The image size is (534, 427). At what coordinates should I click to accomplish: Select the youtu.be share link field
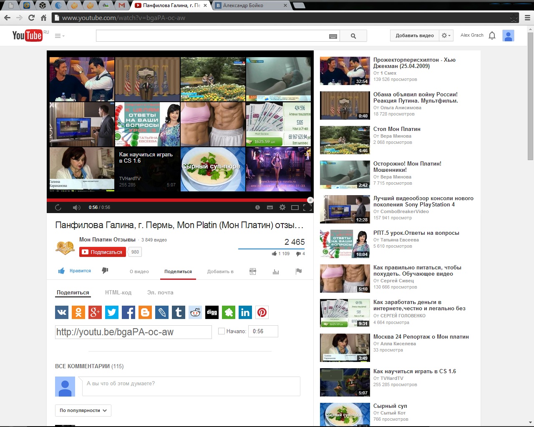coord(133,332)
